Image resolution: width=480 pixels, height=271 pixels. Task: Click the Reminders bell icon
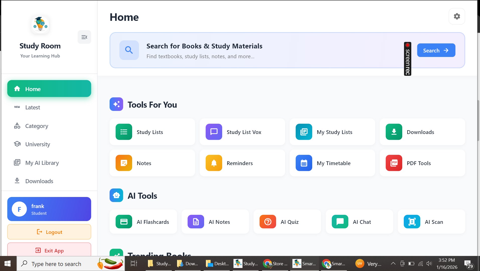[x=214, y=163]
